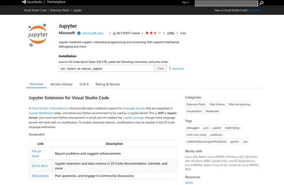The width and height of the screenshot is (284, 185).
Task: Open the microsoft.com publisher link
Action: (x=93, y=33)
